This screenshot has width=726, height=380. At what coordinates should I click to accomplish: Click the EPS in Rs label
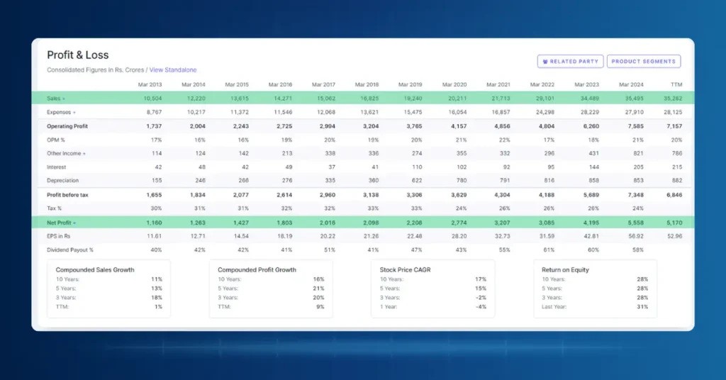[58, 236]
